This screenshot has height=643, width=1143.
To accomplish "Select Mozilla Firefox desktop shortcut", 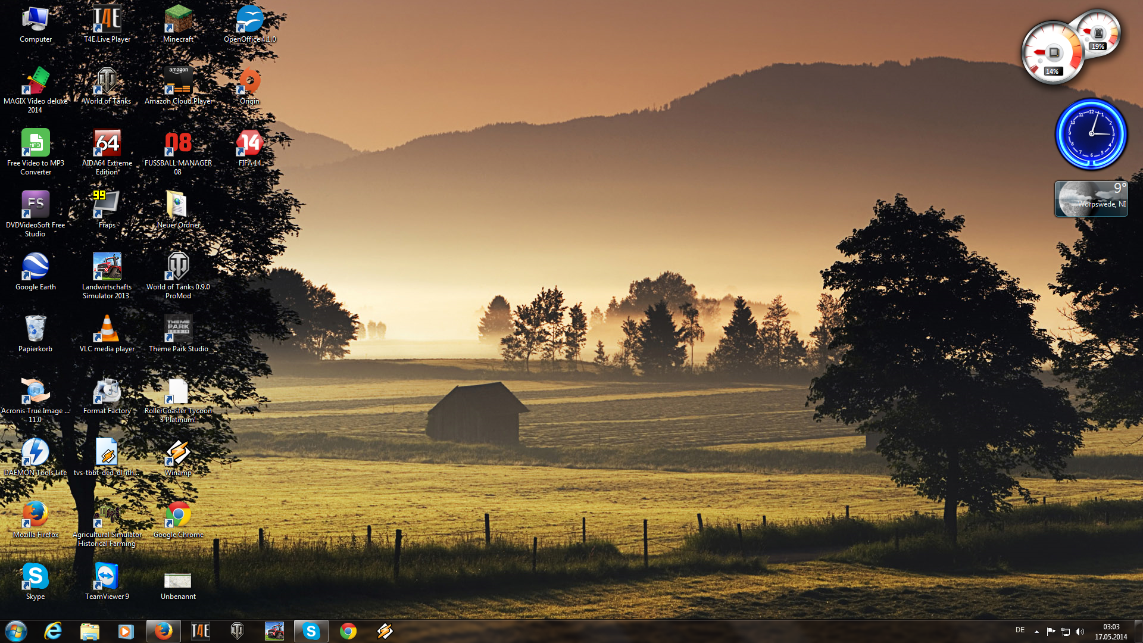I will pos(36,520).
